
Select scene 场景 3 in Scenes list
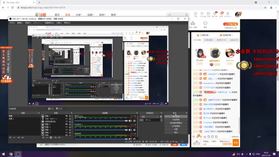pyautogui.click(x=24, y=119)
